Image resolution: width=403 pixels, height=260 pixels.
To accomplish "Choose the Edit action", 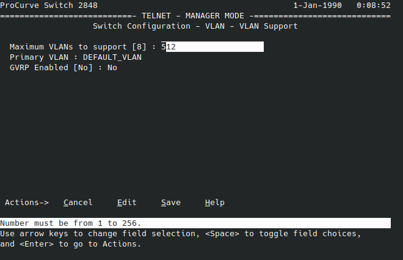I will coord(127,203).
